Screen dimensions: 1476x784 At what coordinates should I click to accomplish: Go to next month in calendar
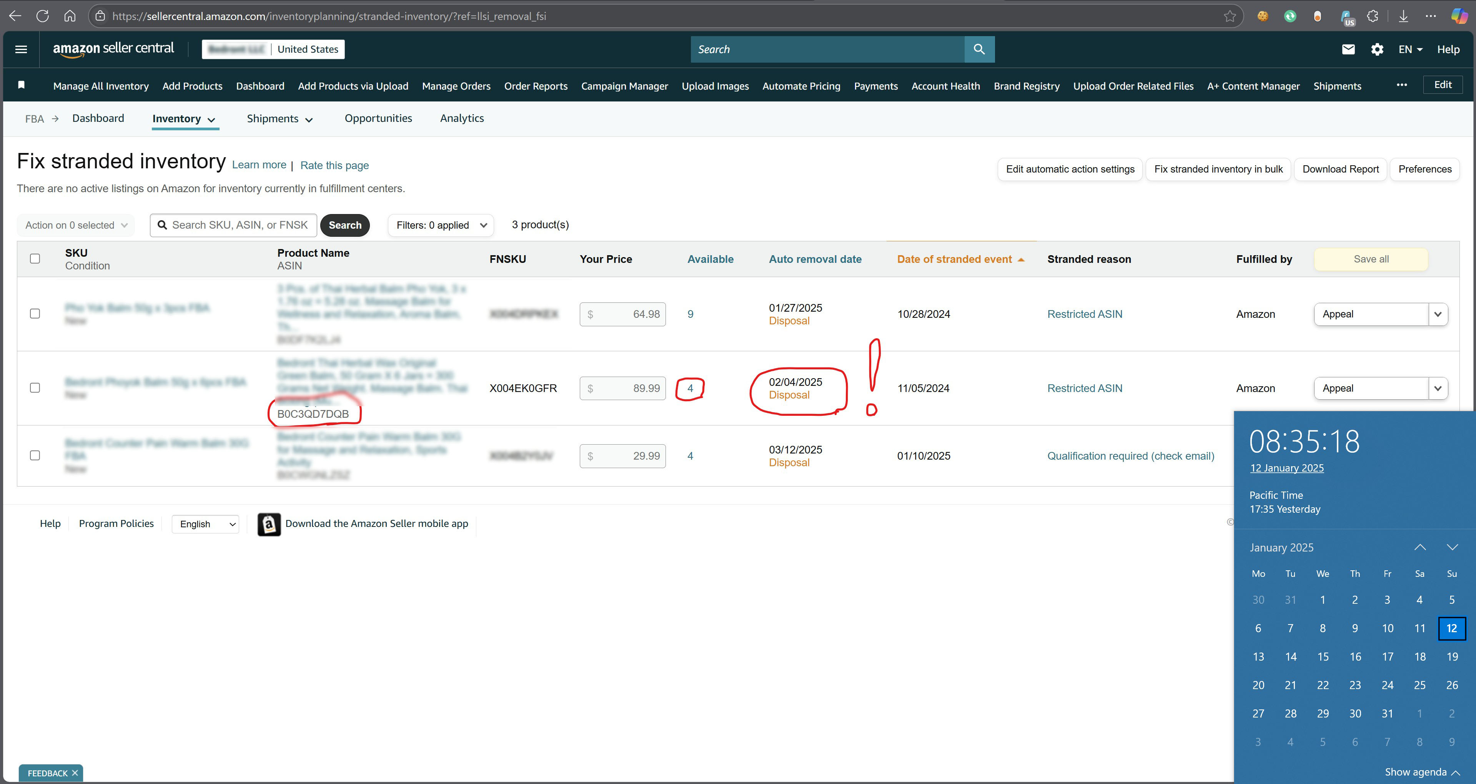tap(1452, 548)
